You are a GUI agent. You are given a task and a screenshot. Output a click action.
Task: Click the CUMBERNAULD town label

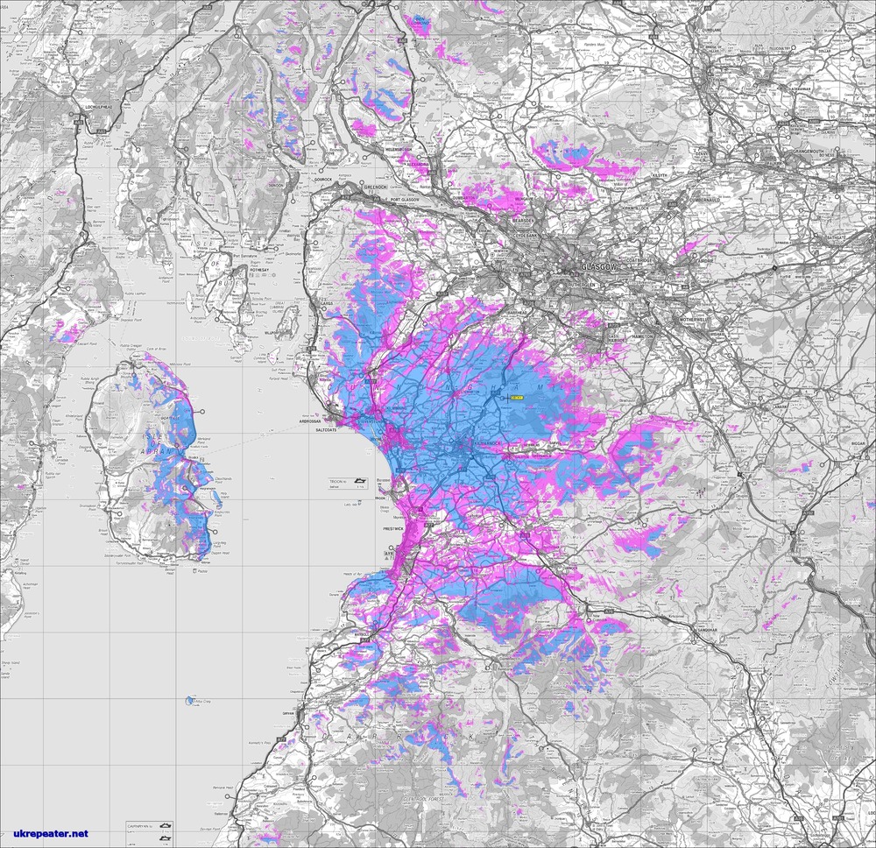coord(705,200)
